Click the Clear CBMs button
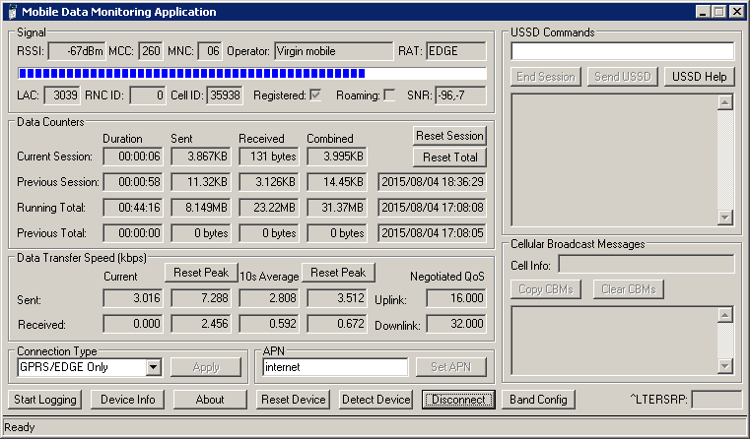Image resolution: width=750 pixels, height=439 pixels. point(629,289)
